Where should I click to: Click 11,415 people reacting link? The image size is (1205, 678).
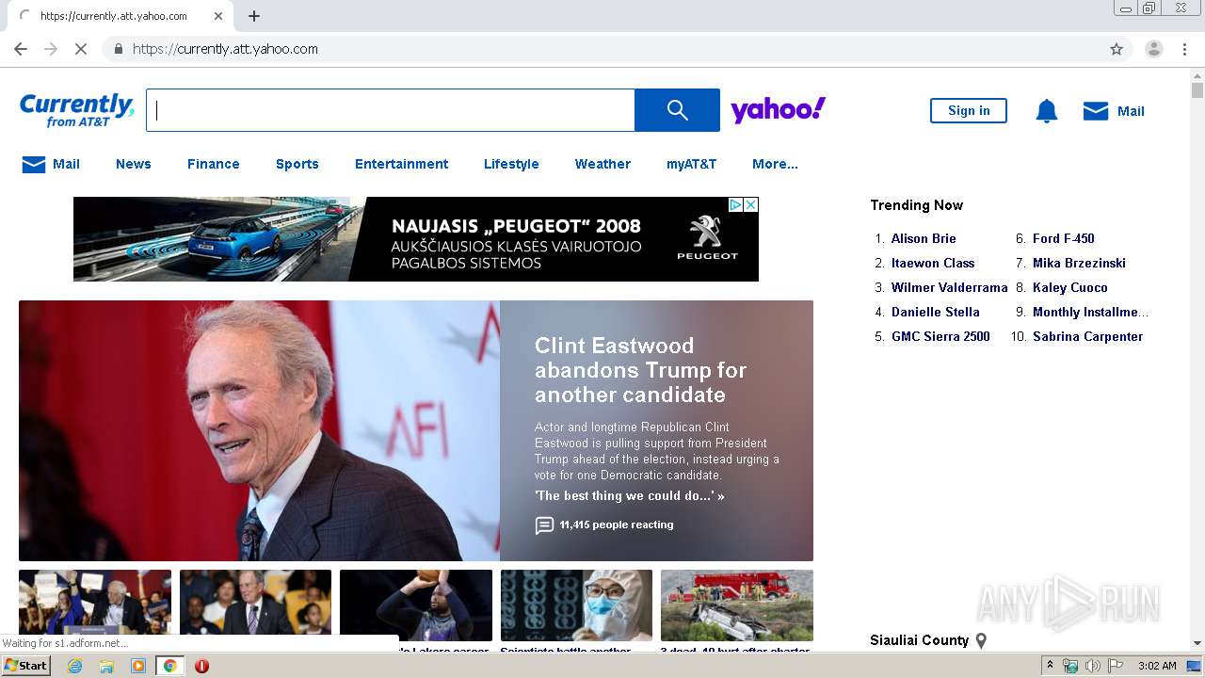pos(617,525)
